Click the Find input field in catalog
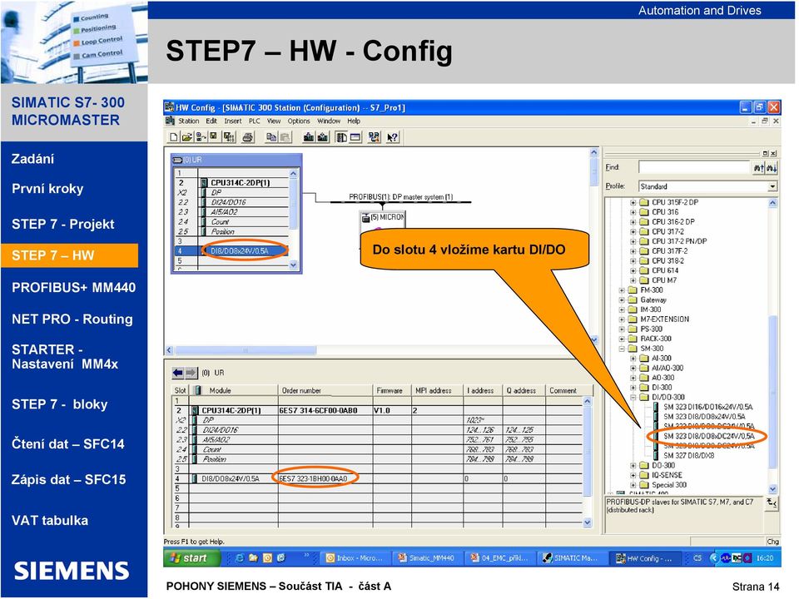799x599 pixels. coord(694,167)
